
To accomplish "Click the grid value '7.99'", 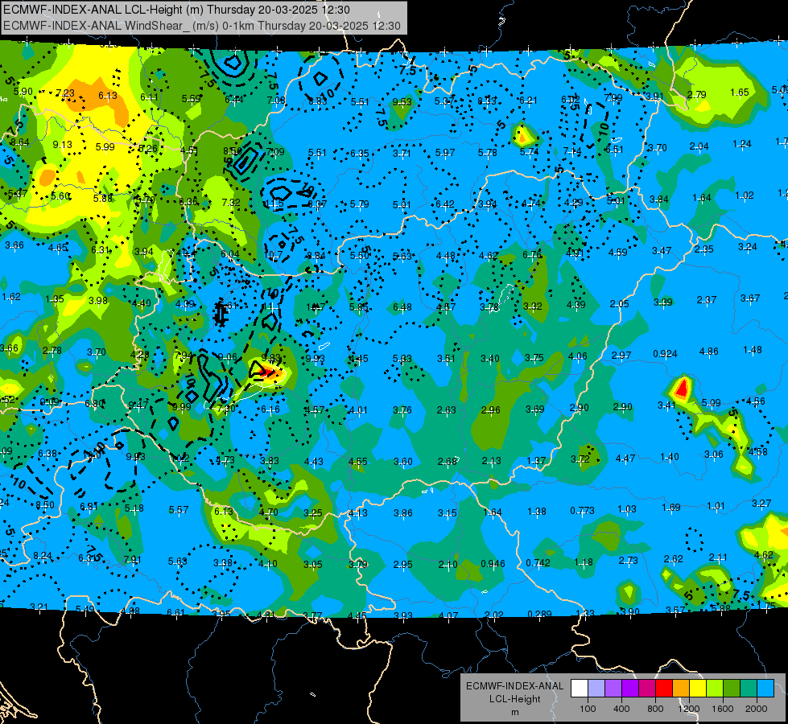I will pyautogui.click(x=613, y=98).
